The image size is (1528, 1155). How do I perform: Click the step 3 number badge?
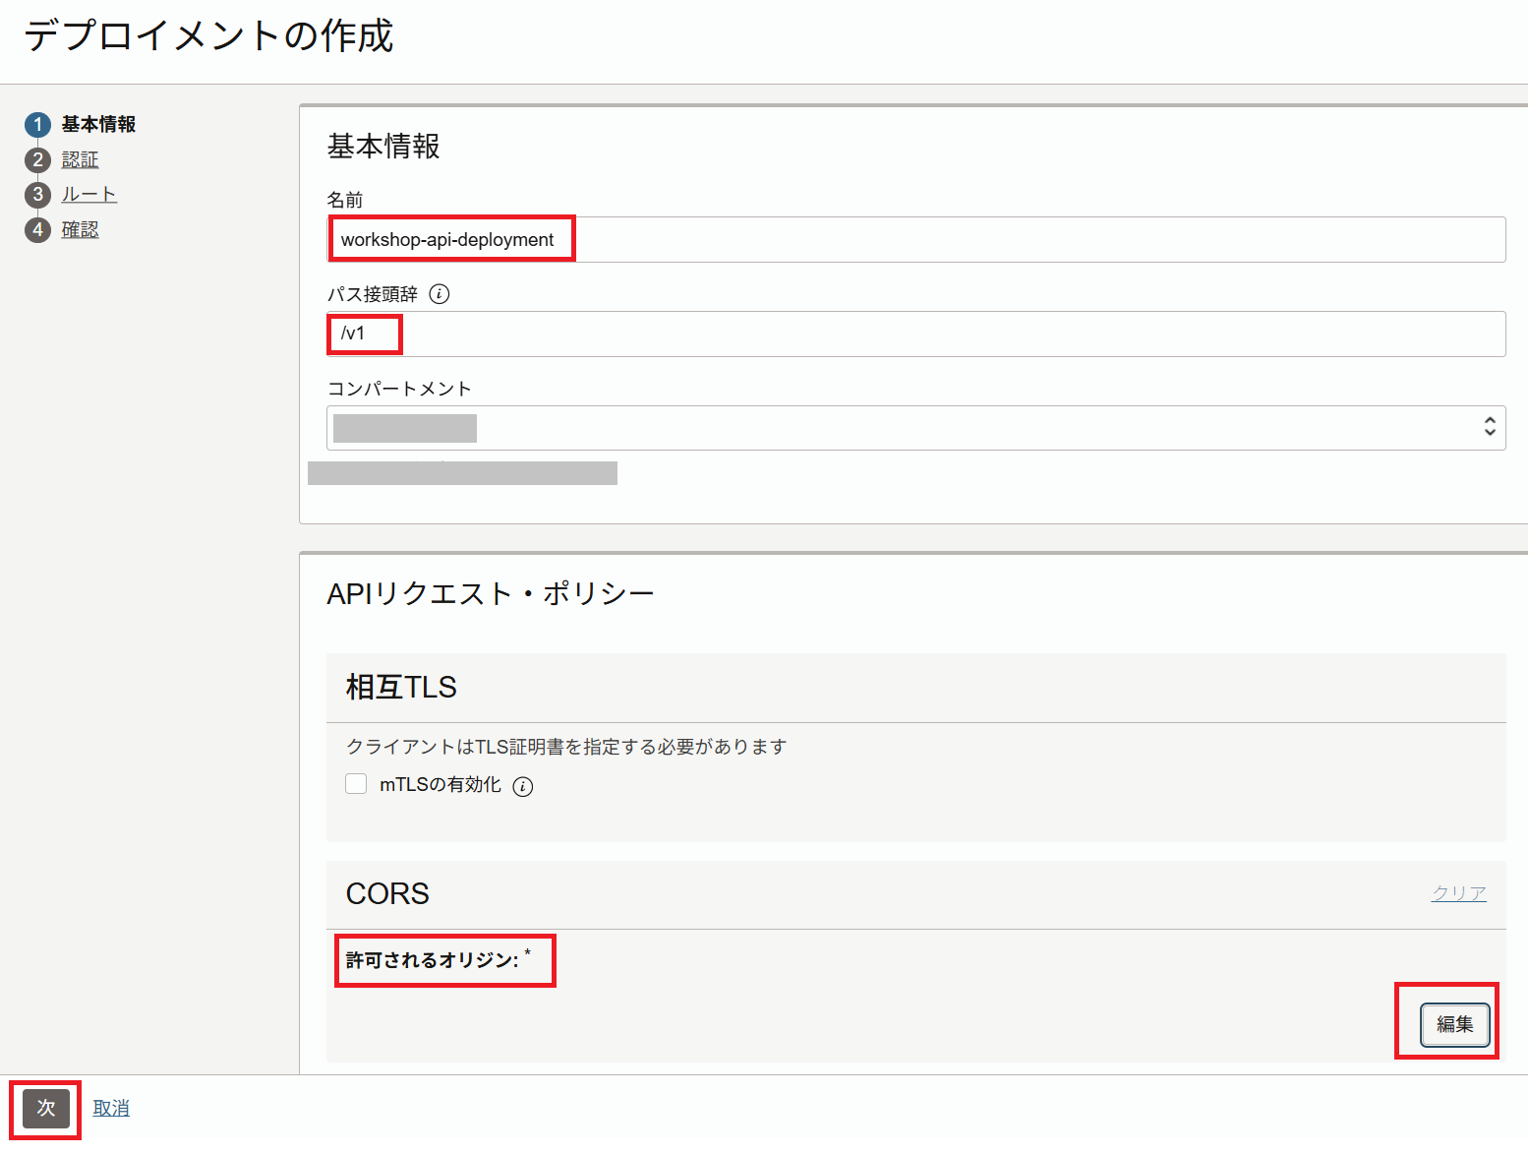click(x=37, y=195)
